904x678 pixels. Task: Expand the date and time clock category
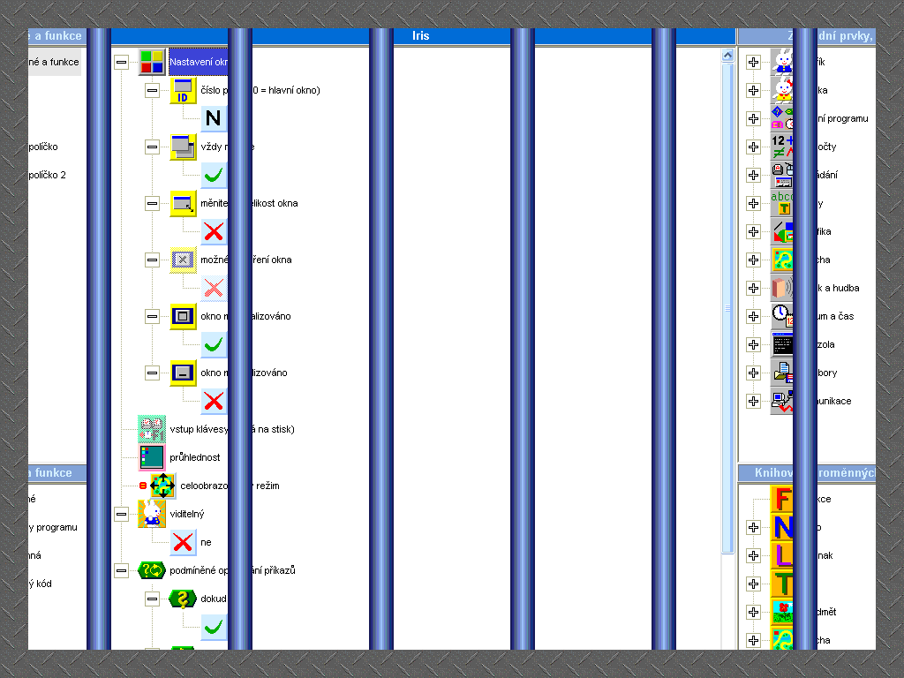pos(753,316)
